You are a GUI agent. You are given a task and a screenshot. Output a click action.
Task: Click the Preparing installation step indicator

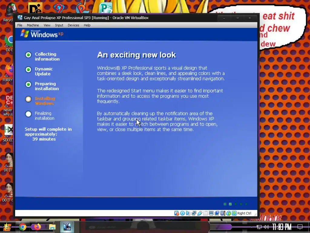28,84
